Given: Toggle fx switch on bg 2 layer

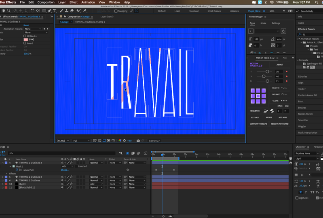Looking at the screenshot, I should [72, 184].
